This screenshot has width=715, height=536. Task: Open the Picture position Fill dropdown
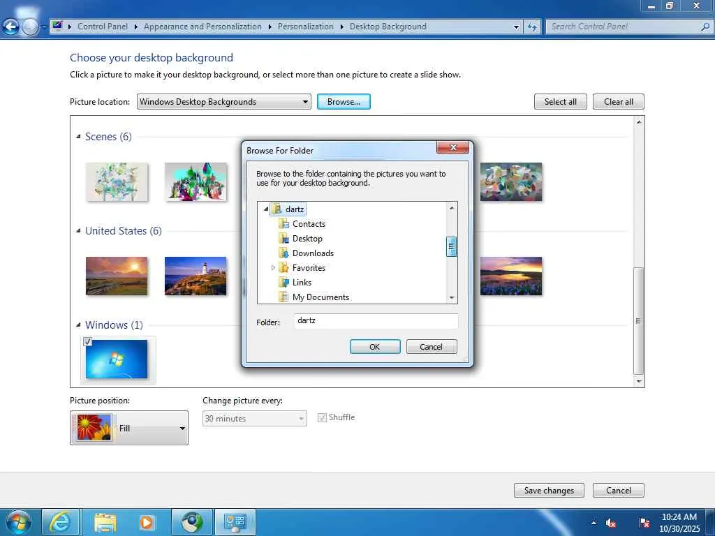(x=129, y=428)
